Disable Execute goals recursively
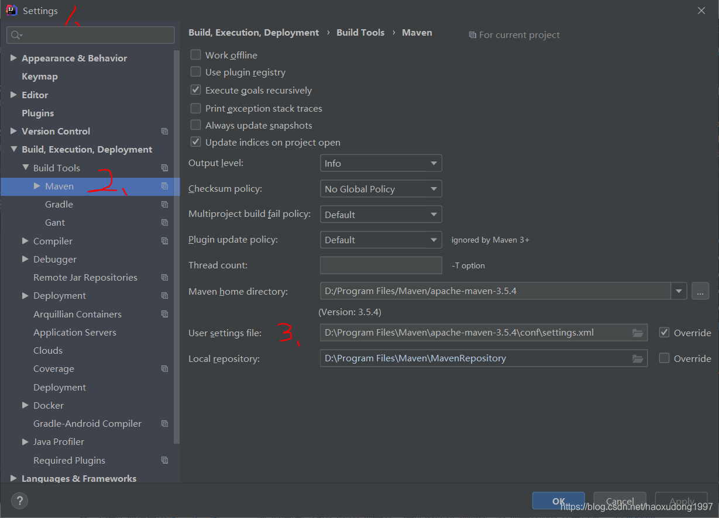Screen dimensions: 719x518 [195, 89]
